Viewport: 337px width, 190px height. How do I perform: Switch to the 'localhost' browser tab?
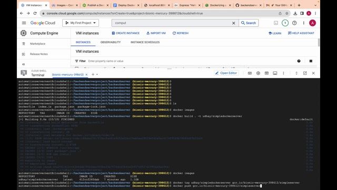157,5
